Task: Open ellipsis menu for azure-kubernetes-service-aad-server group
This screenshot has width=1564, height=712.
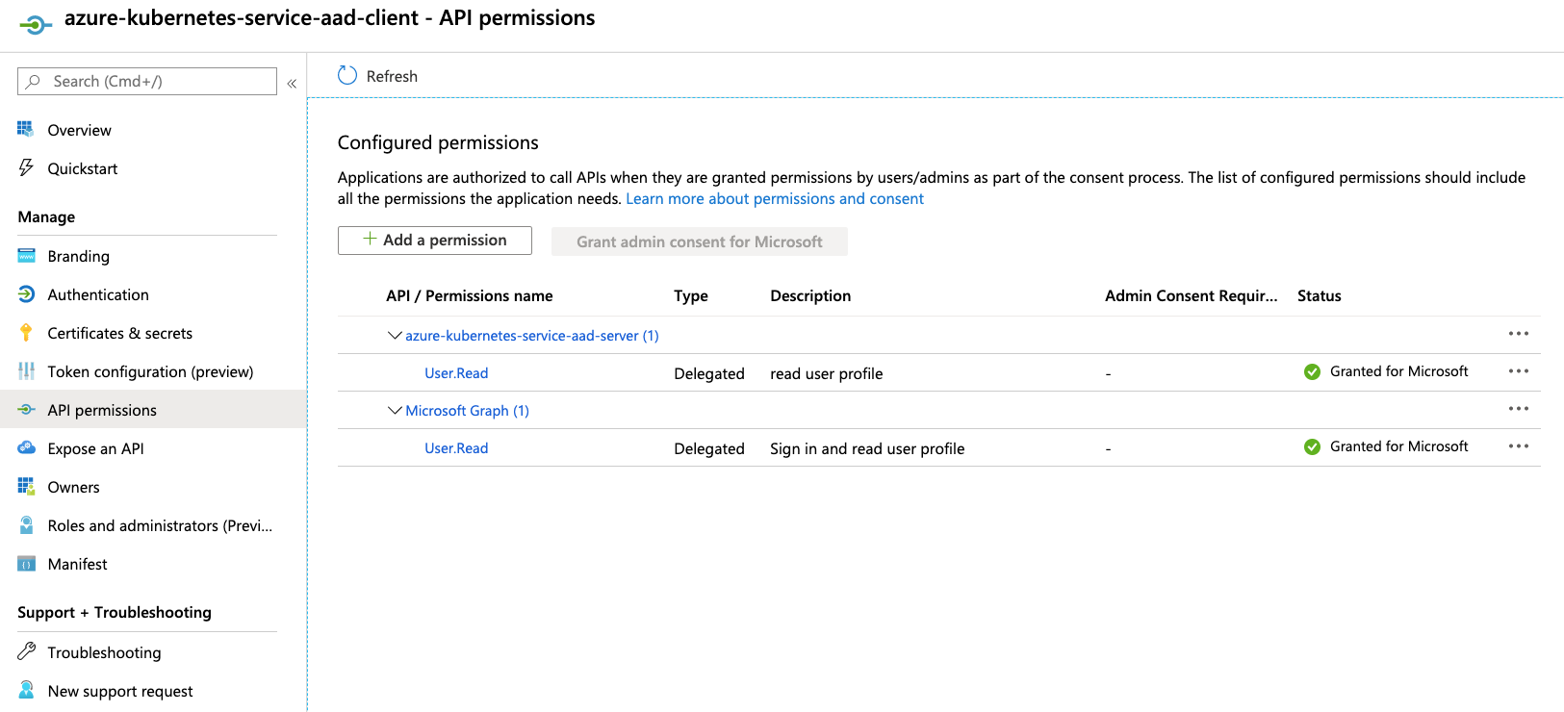Action: (x=1519, y=334)
